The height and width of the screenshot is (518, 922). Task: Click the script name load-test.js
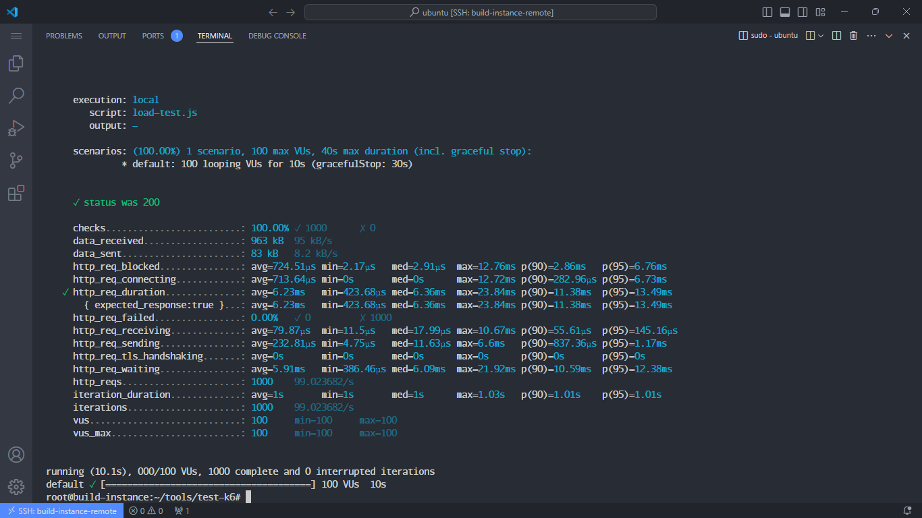tap(165, 113)
